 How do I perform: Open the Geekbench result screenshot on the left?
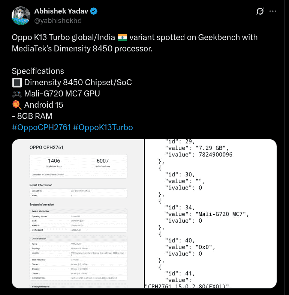(78, 214)
